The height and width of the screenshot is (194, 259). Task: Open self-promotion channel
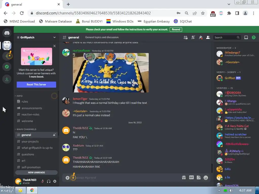click(36, 167)
